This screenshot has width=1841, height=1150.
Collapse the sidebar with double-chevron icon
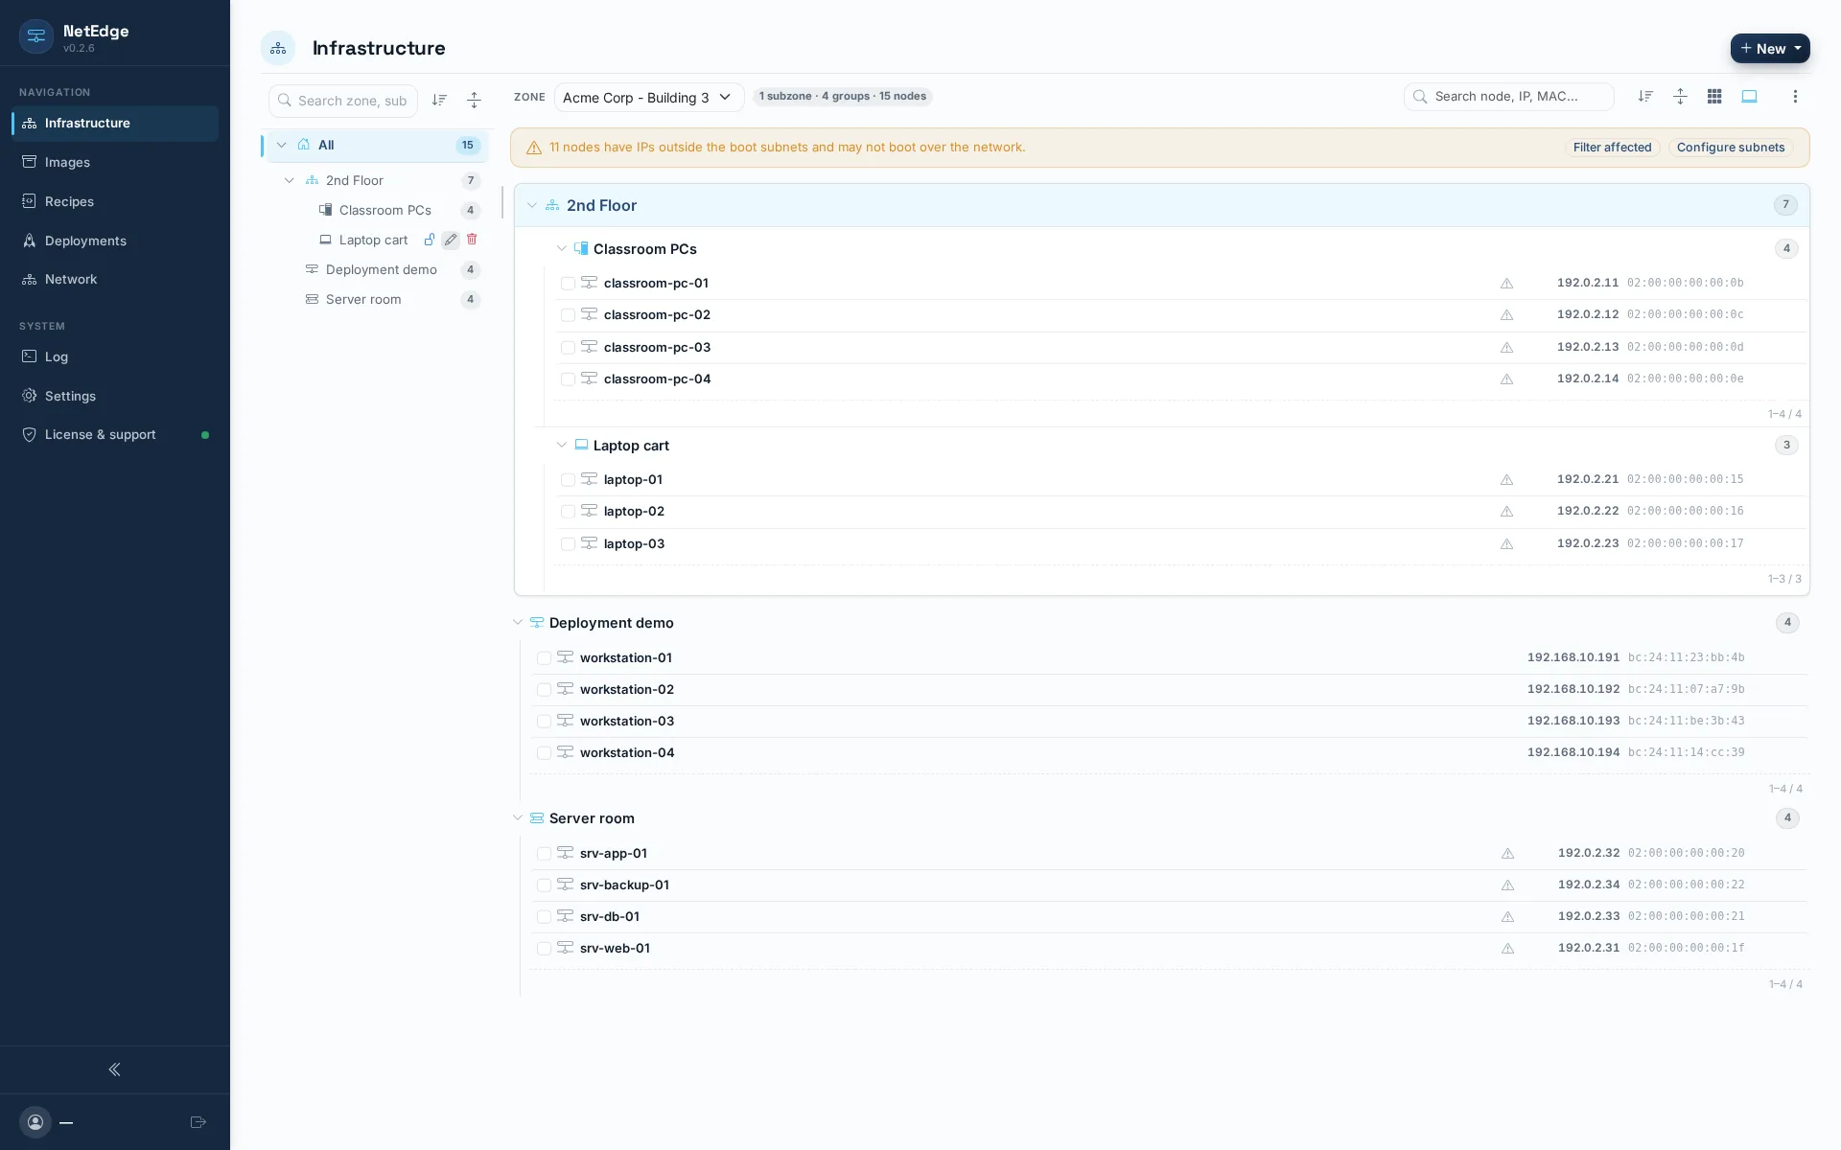114,1069
